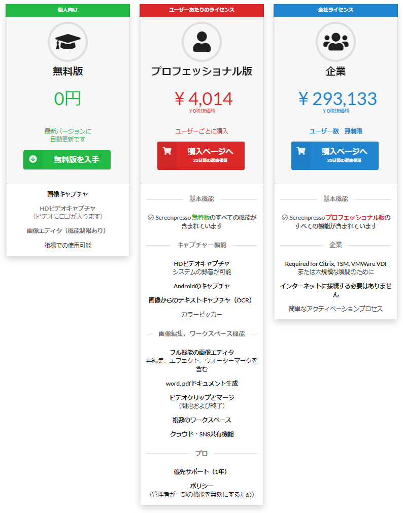Click the single user icon for プロフェッショナル版
This screenshot has height=513, width=403.
[x=201, y=42]
